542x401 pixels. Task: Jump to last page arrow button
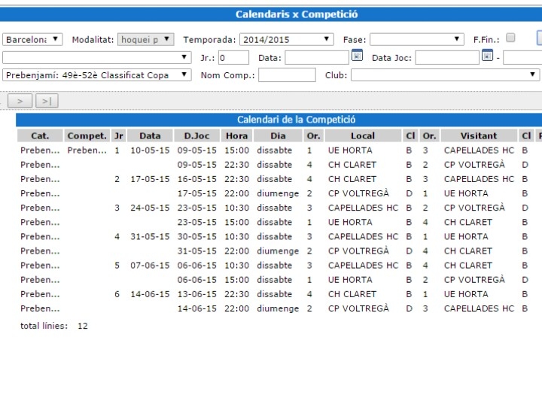[46, 101]
